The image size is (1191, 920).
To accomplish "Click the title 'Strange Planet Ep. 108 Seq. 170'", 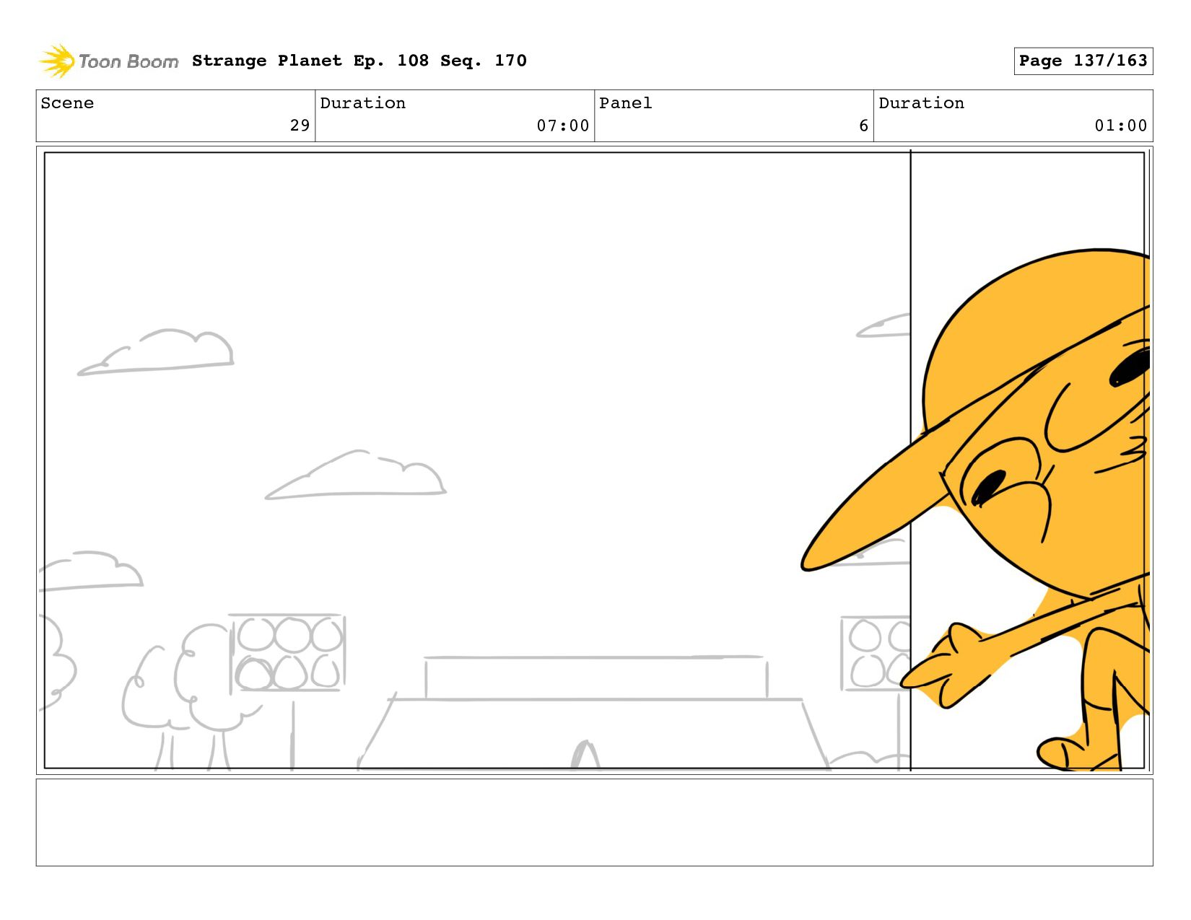I will coord(359,61).
